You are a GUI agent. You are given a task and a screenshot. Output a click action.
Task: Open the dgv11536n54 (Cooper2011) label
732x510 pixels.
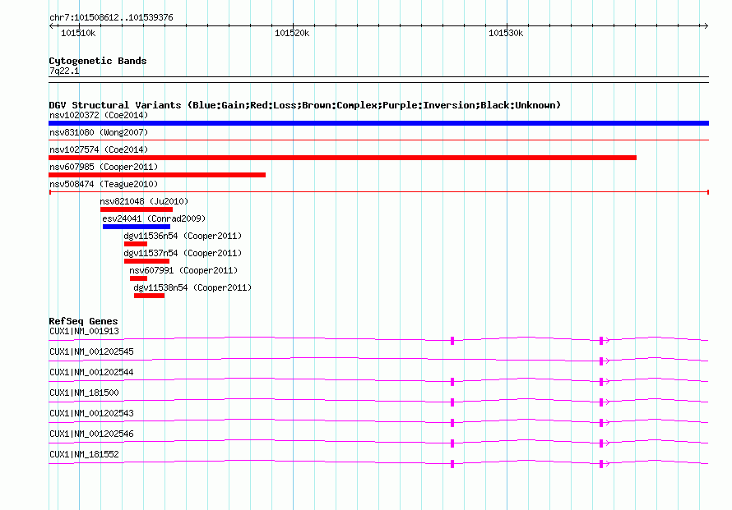pos(183,236)
